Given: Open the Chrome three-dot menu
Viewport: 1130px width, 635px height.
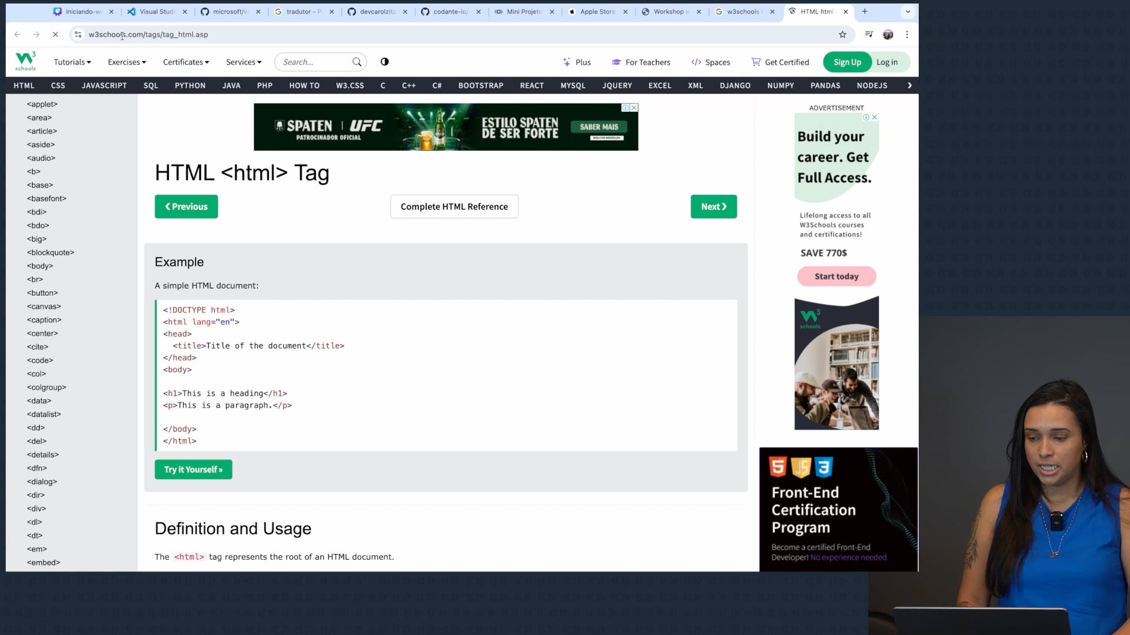Looking at the screenshot, I should pos(907,35).
